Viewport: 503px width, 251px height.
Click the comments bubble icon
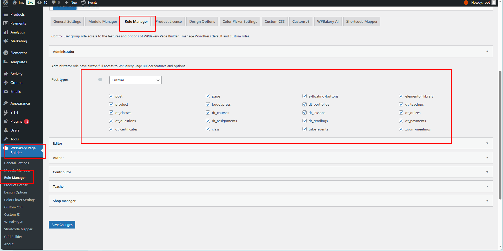pyautogui.click(x=54, y=2)
